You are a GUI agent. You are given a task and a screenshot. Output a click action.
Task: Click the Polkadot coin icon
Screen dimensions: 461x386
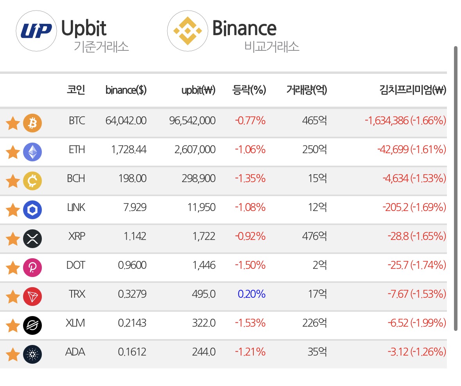(32, 268)
